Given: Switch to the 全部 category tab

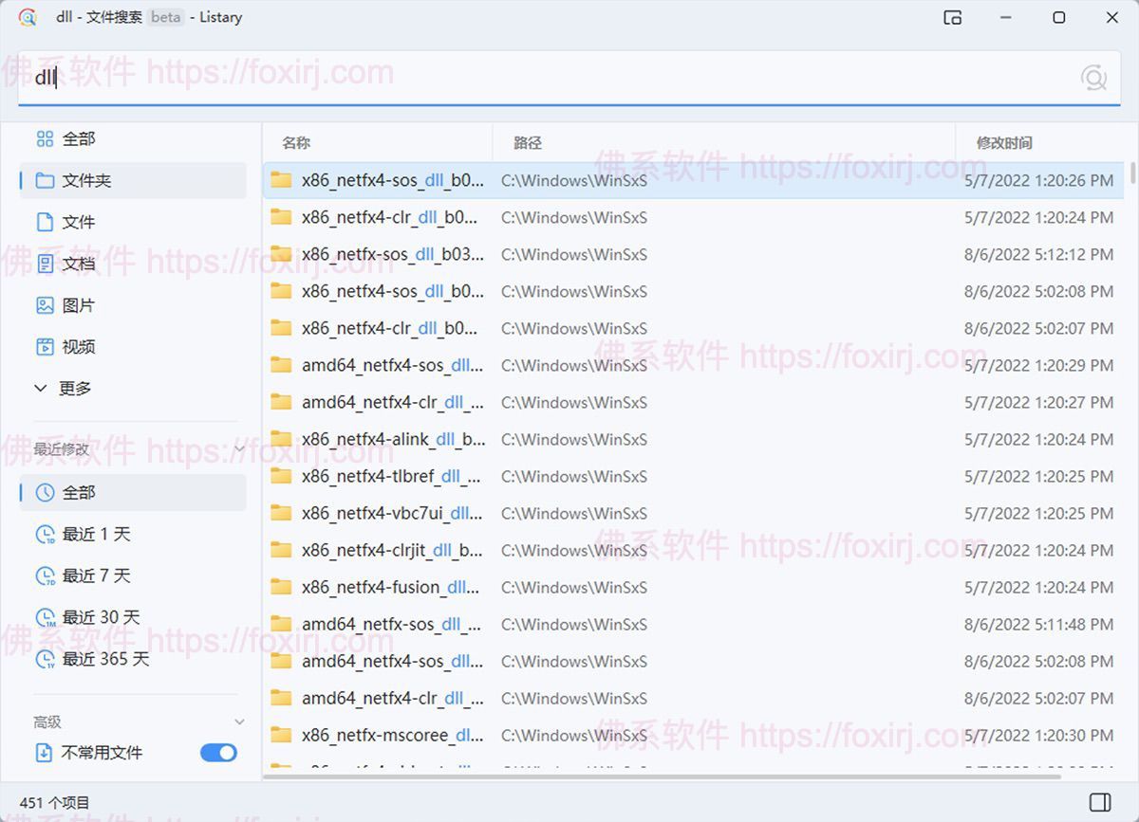Looking at the screenshot, I should click(44, 138).
